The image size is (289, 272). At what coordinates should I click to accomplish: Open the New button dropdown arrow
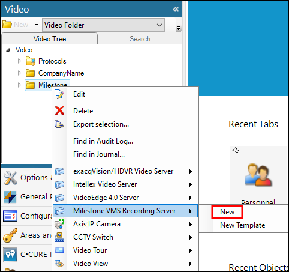pyautogui.click(x=37, y=25)
